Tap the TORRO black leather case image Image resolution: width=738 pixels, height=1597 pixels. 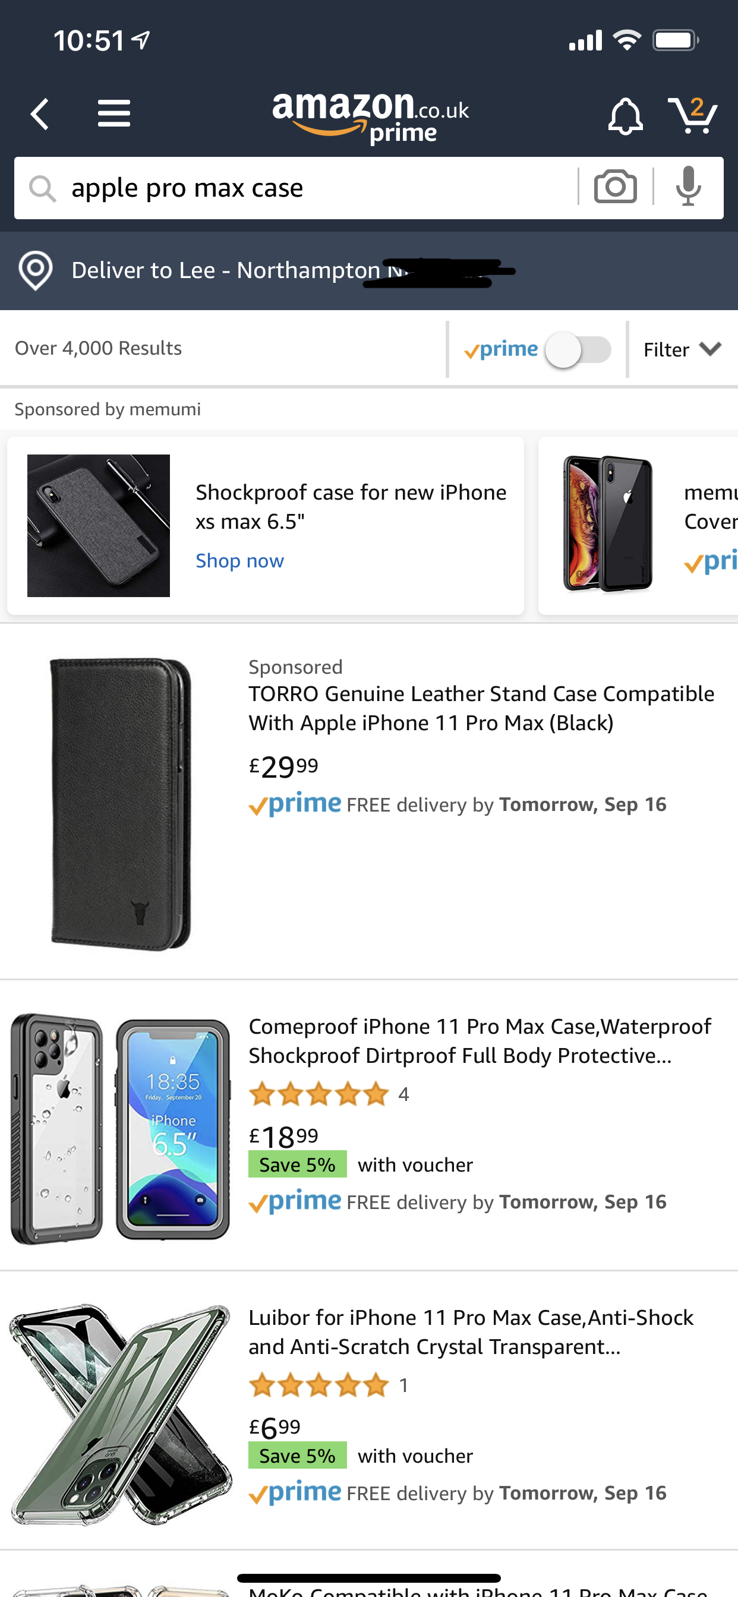(121, 803)
